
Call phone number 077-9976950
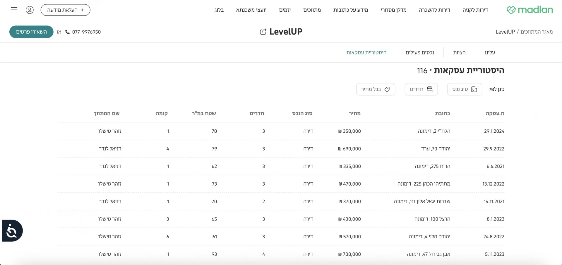(x=86, y=32)
